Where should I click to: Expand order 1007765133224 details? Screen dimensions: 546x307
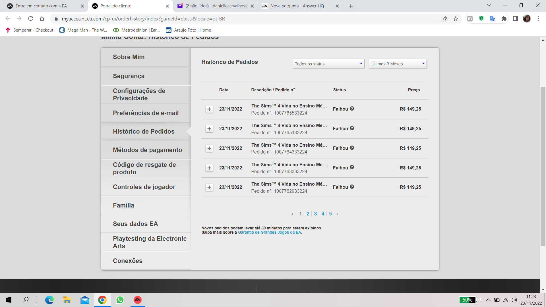coord(209,129)
